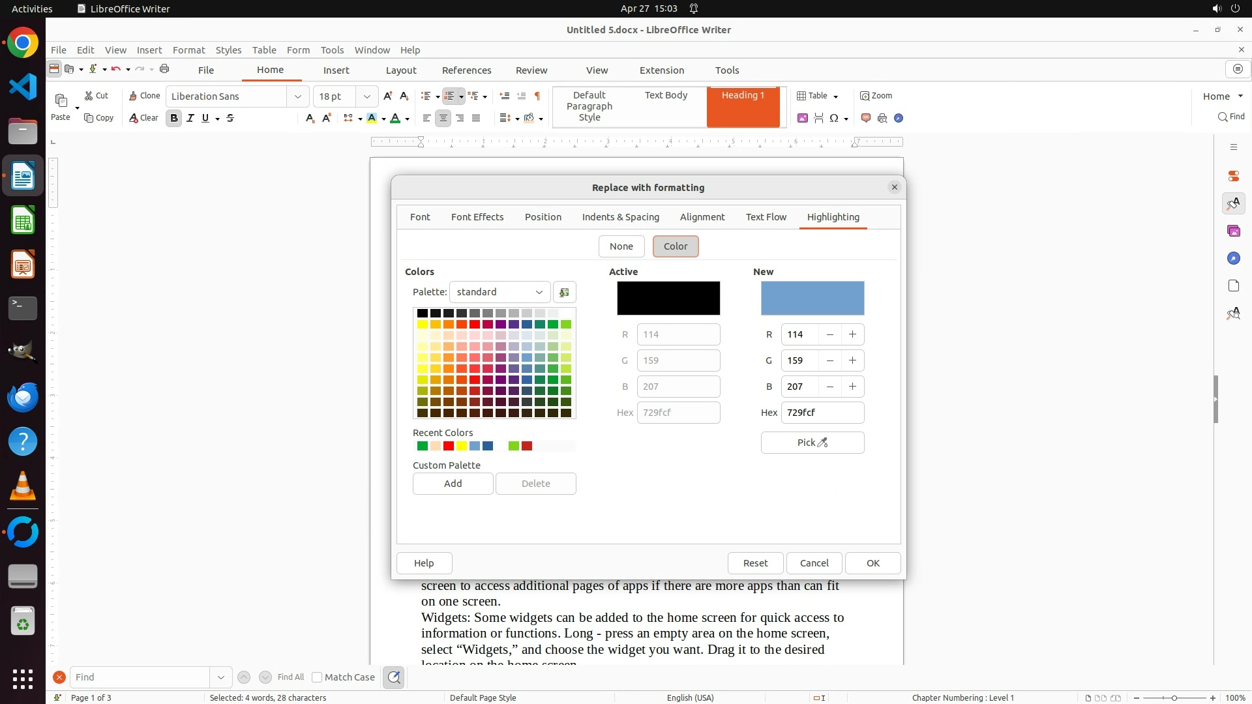Open the Navigator sidebar icon

pyautogui.click(x=1233, y=259)
